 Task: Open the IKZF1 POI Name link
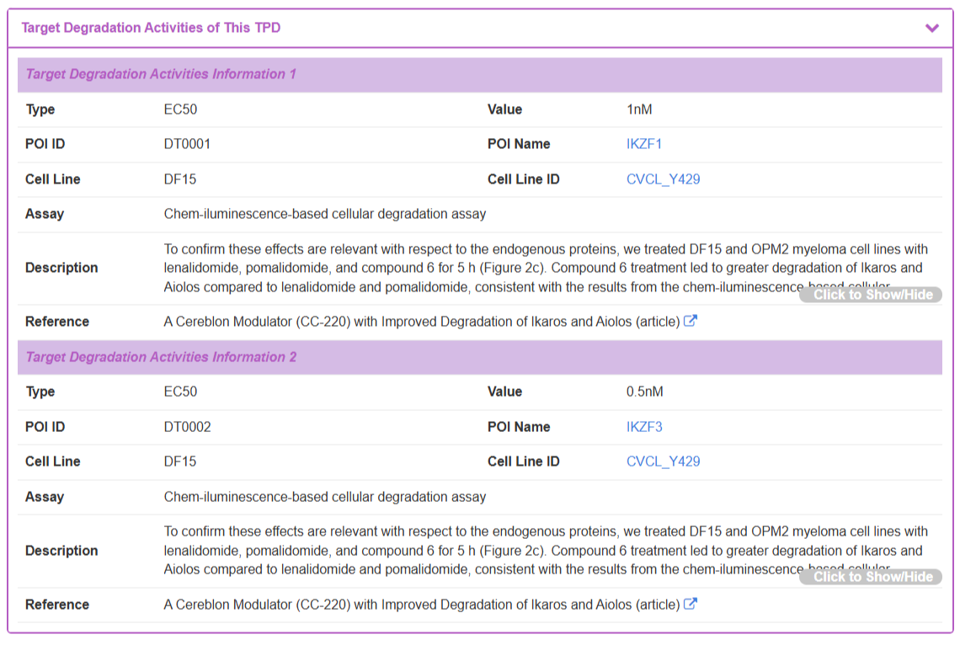coord(643,144)
